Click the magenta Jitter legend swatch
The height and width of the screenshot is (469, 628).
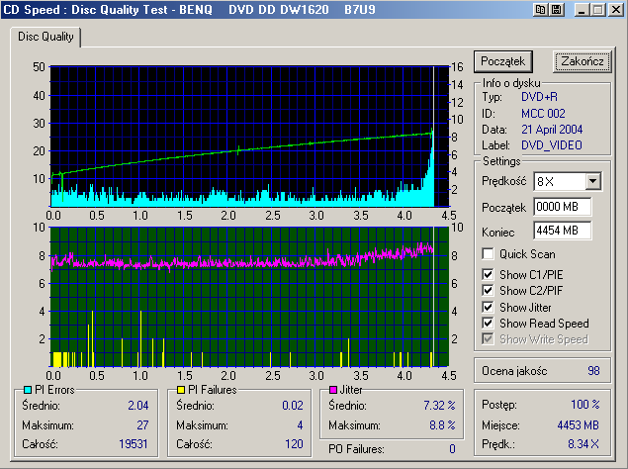click(333, 390)
